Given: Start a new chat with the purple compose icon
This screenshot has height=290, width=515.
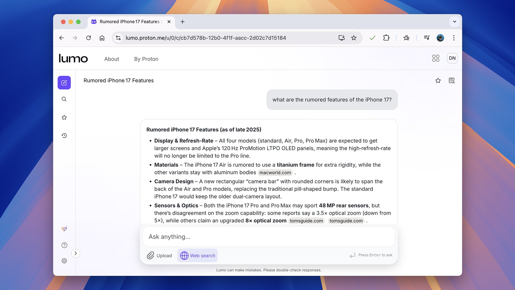Looking at the screenshot, I should tap(64, 83).
